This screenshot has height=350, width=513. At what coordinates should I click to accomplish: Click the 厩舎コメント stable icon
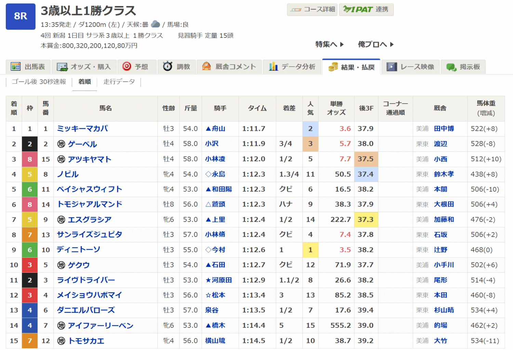[207, 66]
